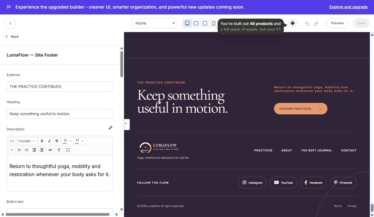
Task: Select the desktop preview device icon
Action: coord(187,23)
